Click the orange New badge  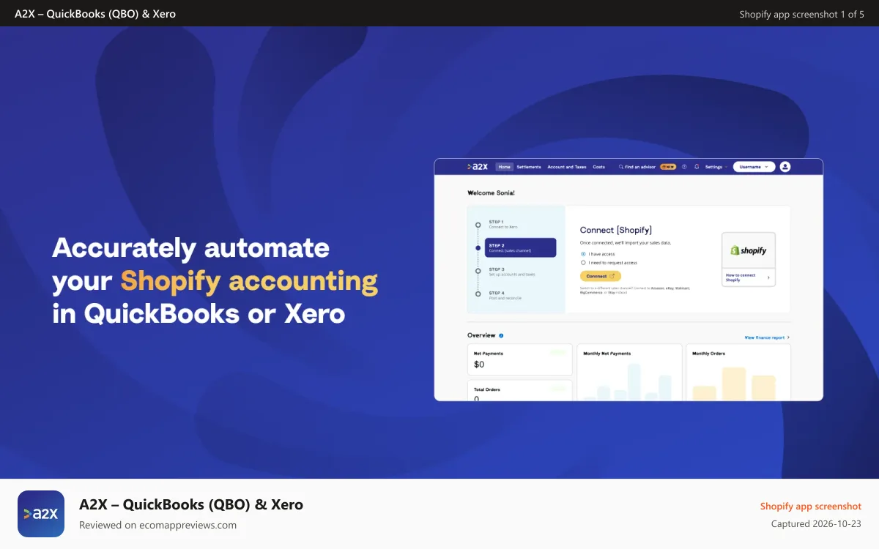coord(668,167)
